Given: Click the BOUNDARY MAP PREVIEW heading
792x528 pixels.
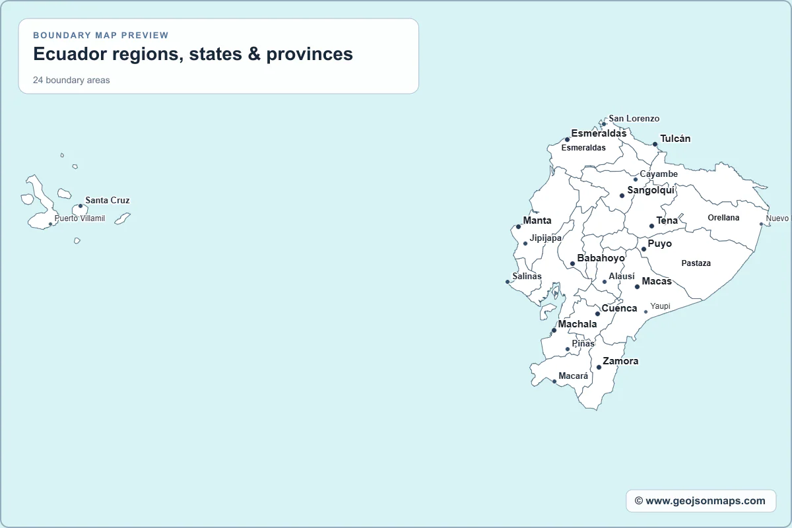Looking at the screenshot, I should pos(101,36).
